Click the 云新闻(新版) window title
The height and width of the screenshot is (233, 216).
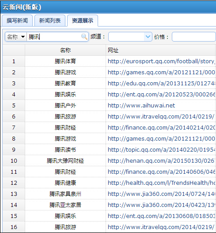coord(22,7)
